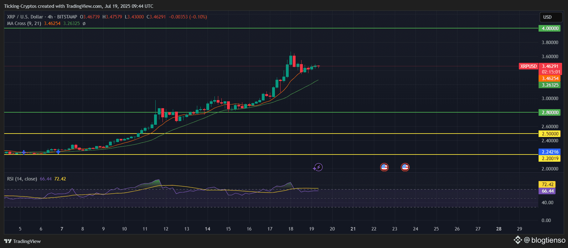
Task: Click the 0.00 RSI axis label
Action: click(x=546, y=220)
